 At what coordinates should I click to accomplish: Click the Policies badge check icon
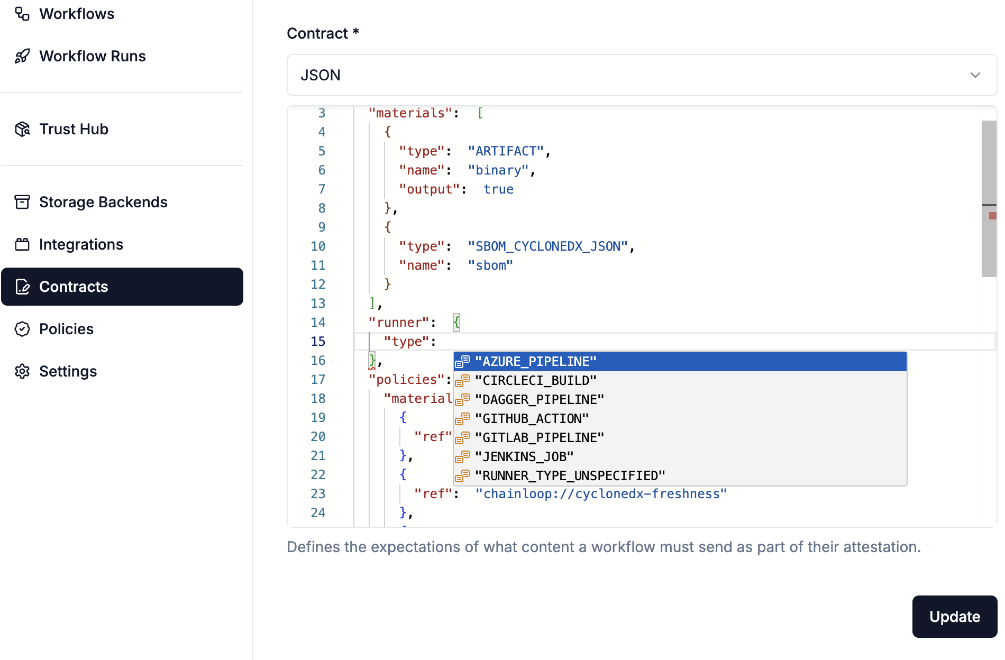tap(22, 329)
